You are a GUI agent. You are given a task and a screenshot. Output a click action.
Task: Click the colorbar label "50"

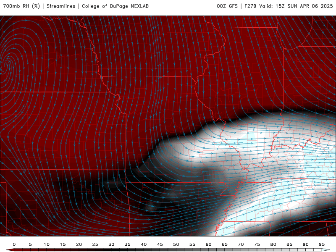pos(176,244)
